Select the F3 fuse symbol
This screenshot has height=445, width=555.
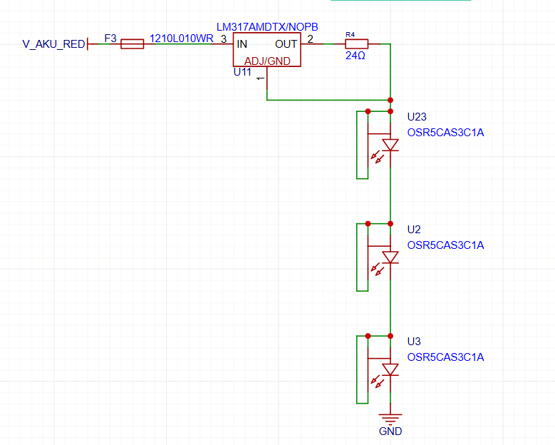click(x=132, y=44)
